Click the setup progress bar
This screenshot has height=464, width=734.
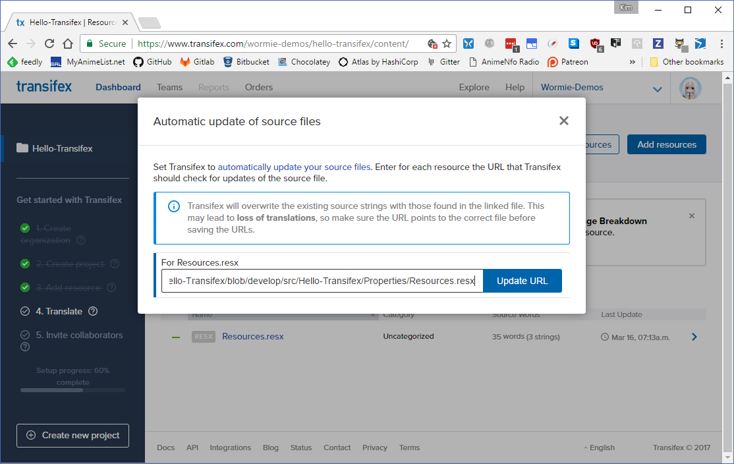pos(72,390)
